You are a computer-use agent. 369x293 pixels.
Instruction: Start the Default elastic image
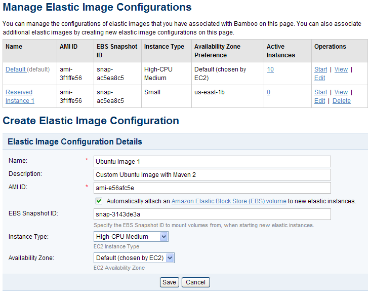320,69
